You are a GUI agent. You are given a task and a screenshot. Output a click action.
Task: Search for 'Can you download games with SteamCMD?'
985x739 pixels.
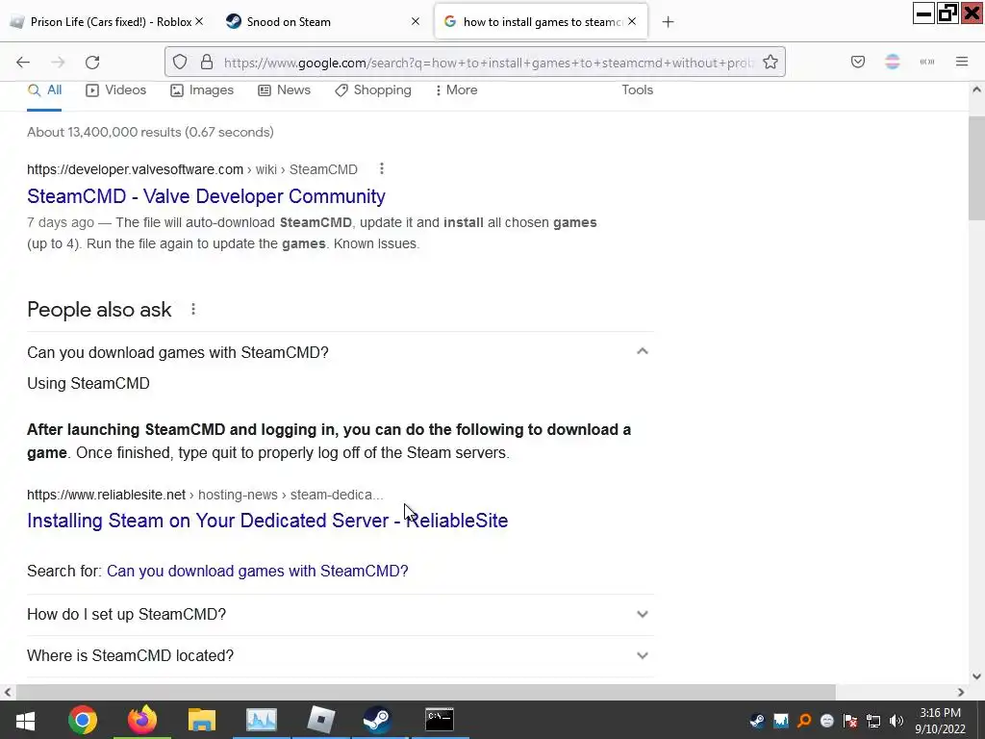click(x=258, y=571)
